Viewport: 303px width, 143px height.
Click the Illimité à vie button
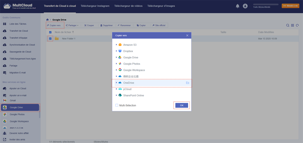[x=290, y=6]
